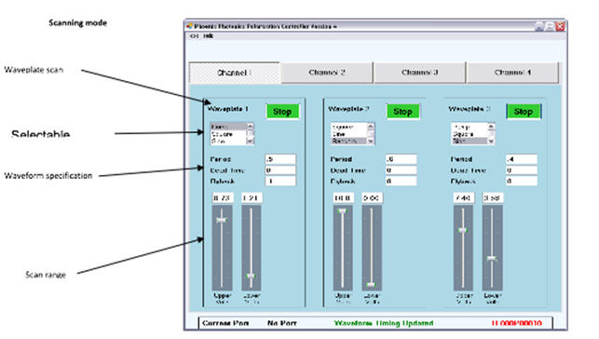Click the Waveplate 2 list scroll-up arrow
This screenshot has height=339, width=599.
pyautogui.click(x=371, y=126)
